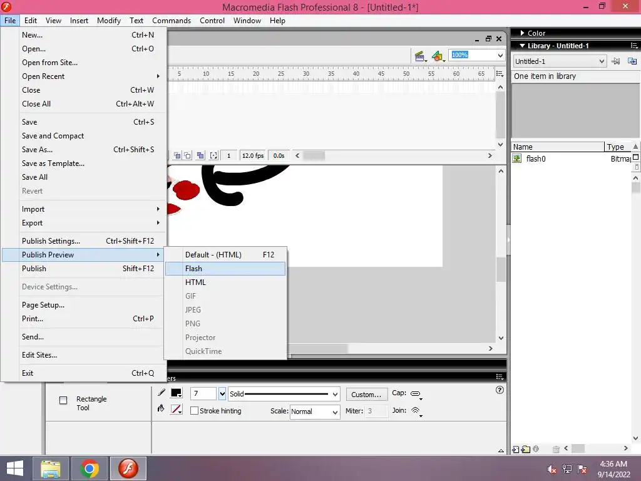
Task: Click the timeline horizontal scrollbar thumb
Action: 314,156
